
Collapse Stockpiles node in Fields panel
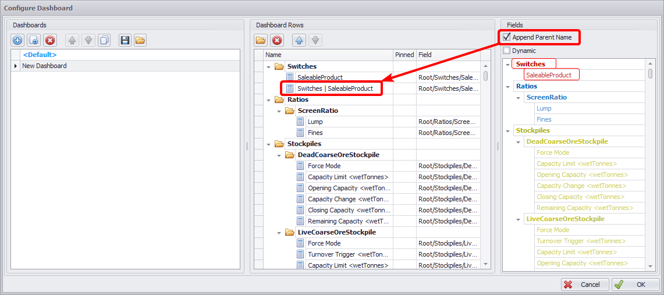[x=508, y=130]
